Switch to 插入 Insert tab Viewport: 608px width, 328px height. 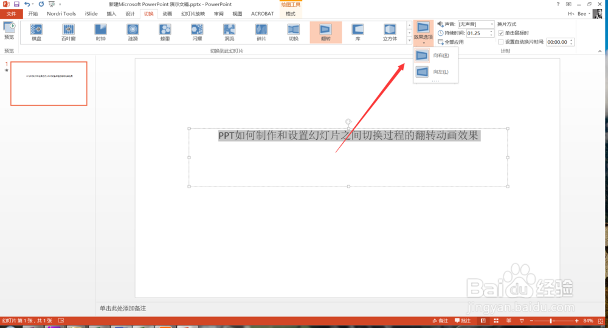click(111, 13)
